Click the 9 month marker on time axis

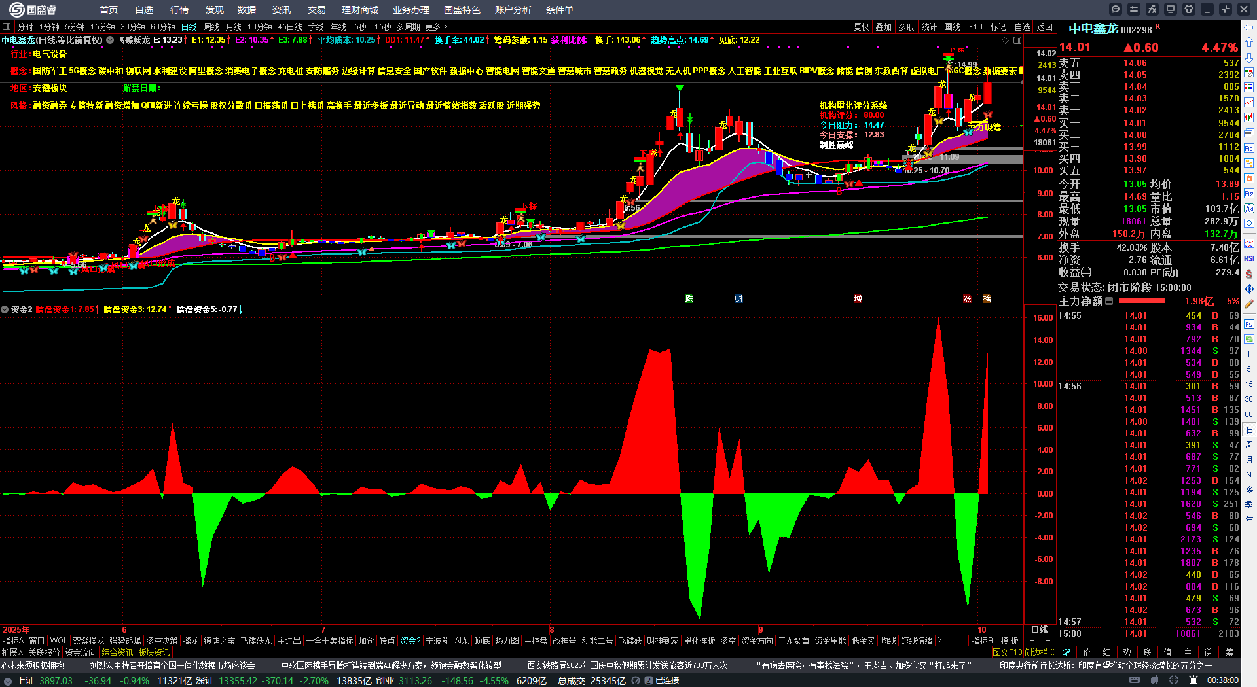(760, 630)
